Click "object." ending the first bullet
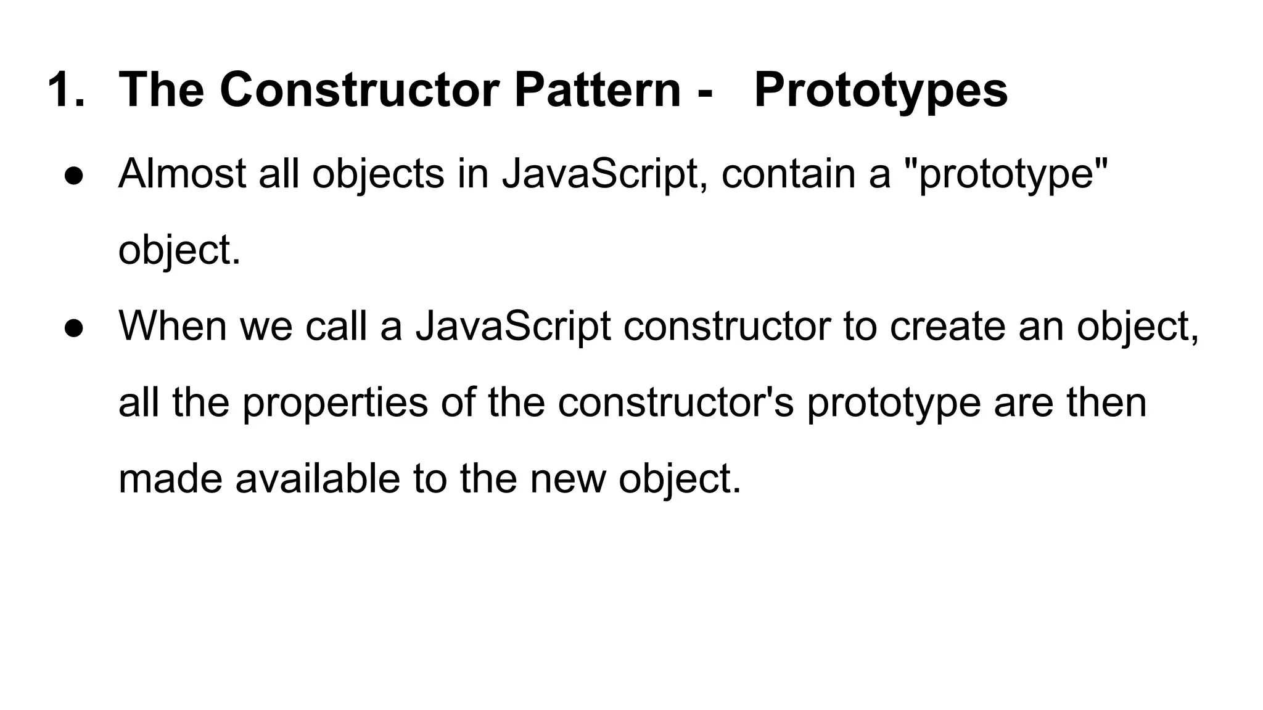Screen dimensions: 1263x710 (179, 251)
